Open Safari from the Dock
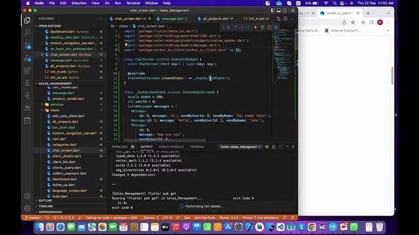The height and width of the screenshot is (235, 419). coord(60,227)
